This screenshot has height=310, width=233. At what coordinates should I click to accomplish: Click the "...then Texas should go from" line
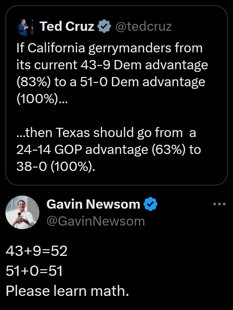[x=106, y=133]
